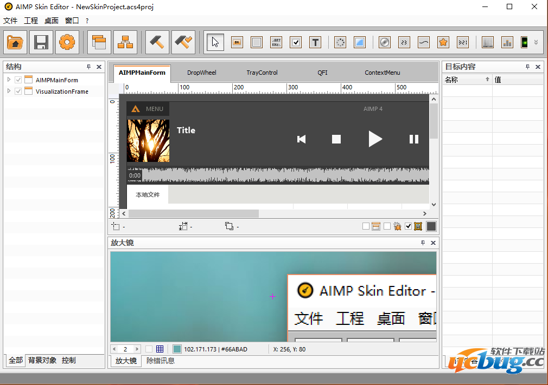Pick the star rating control tool
This screenshot has height=385, width=548.
443,42
